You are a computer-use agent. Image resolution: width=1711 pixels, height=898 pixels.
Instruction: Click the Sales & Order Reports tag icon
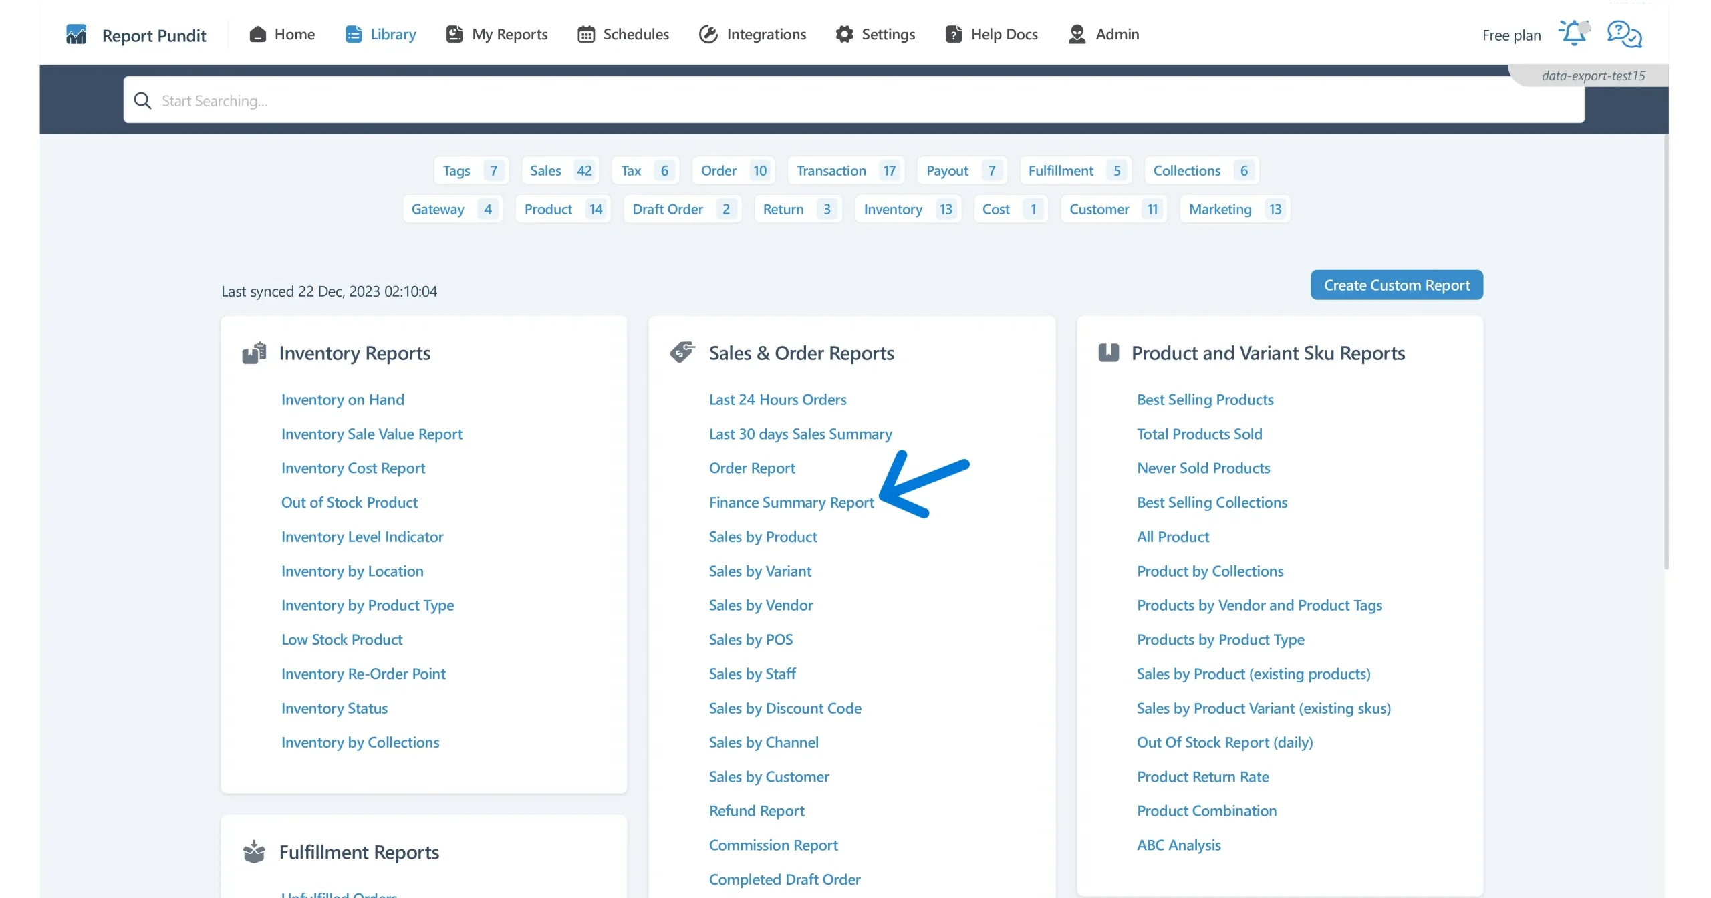pos(682,352)
